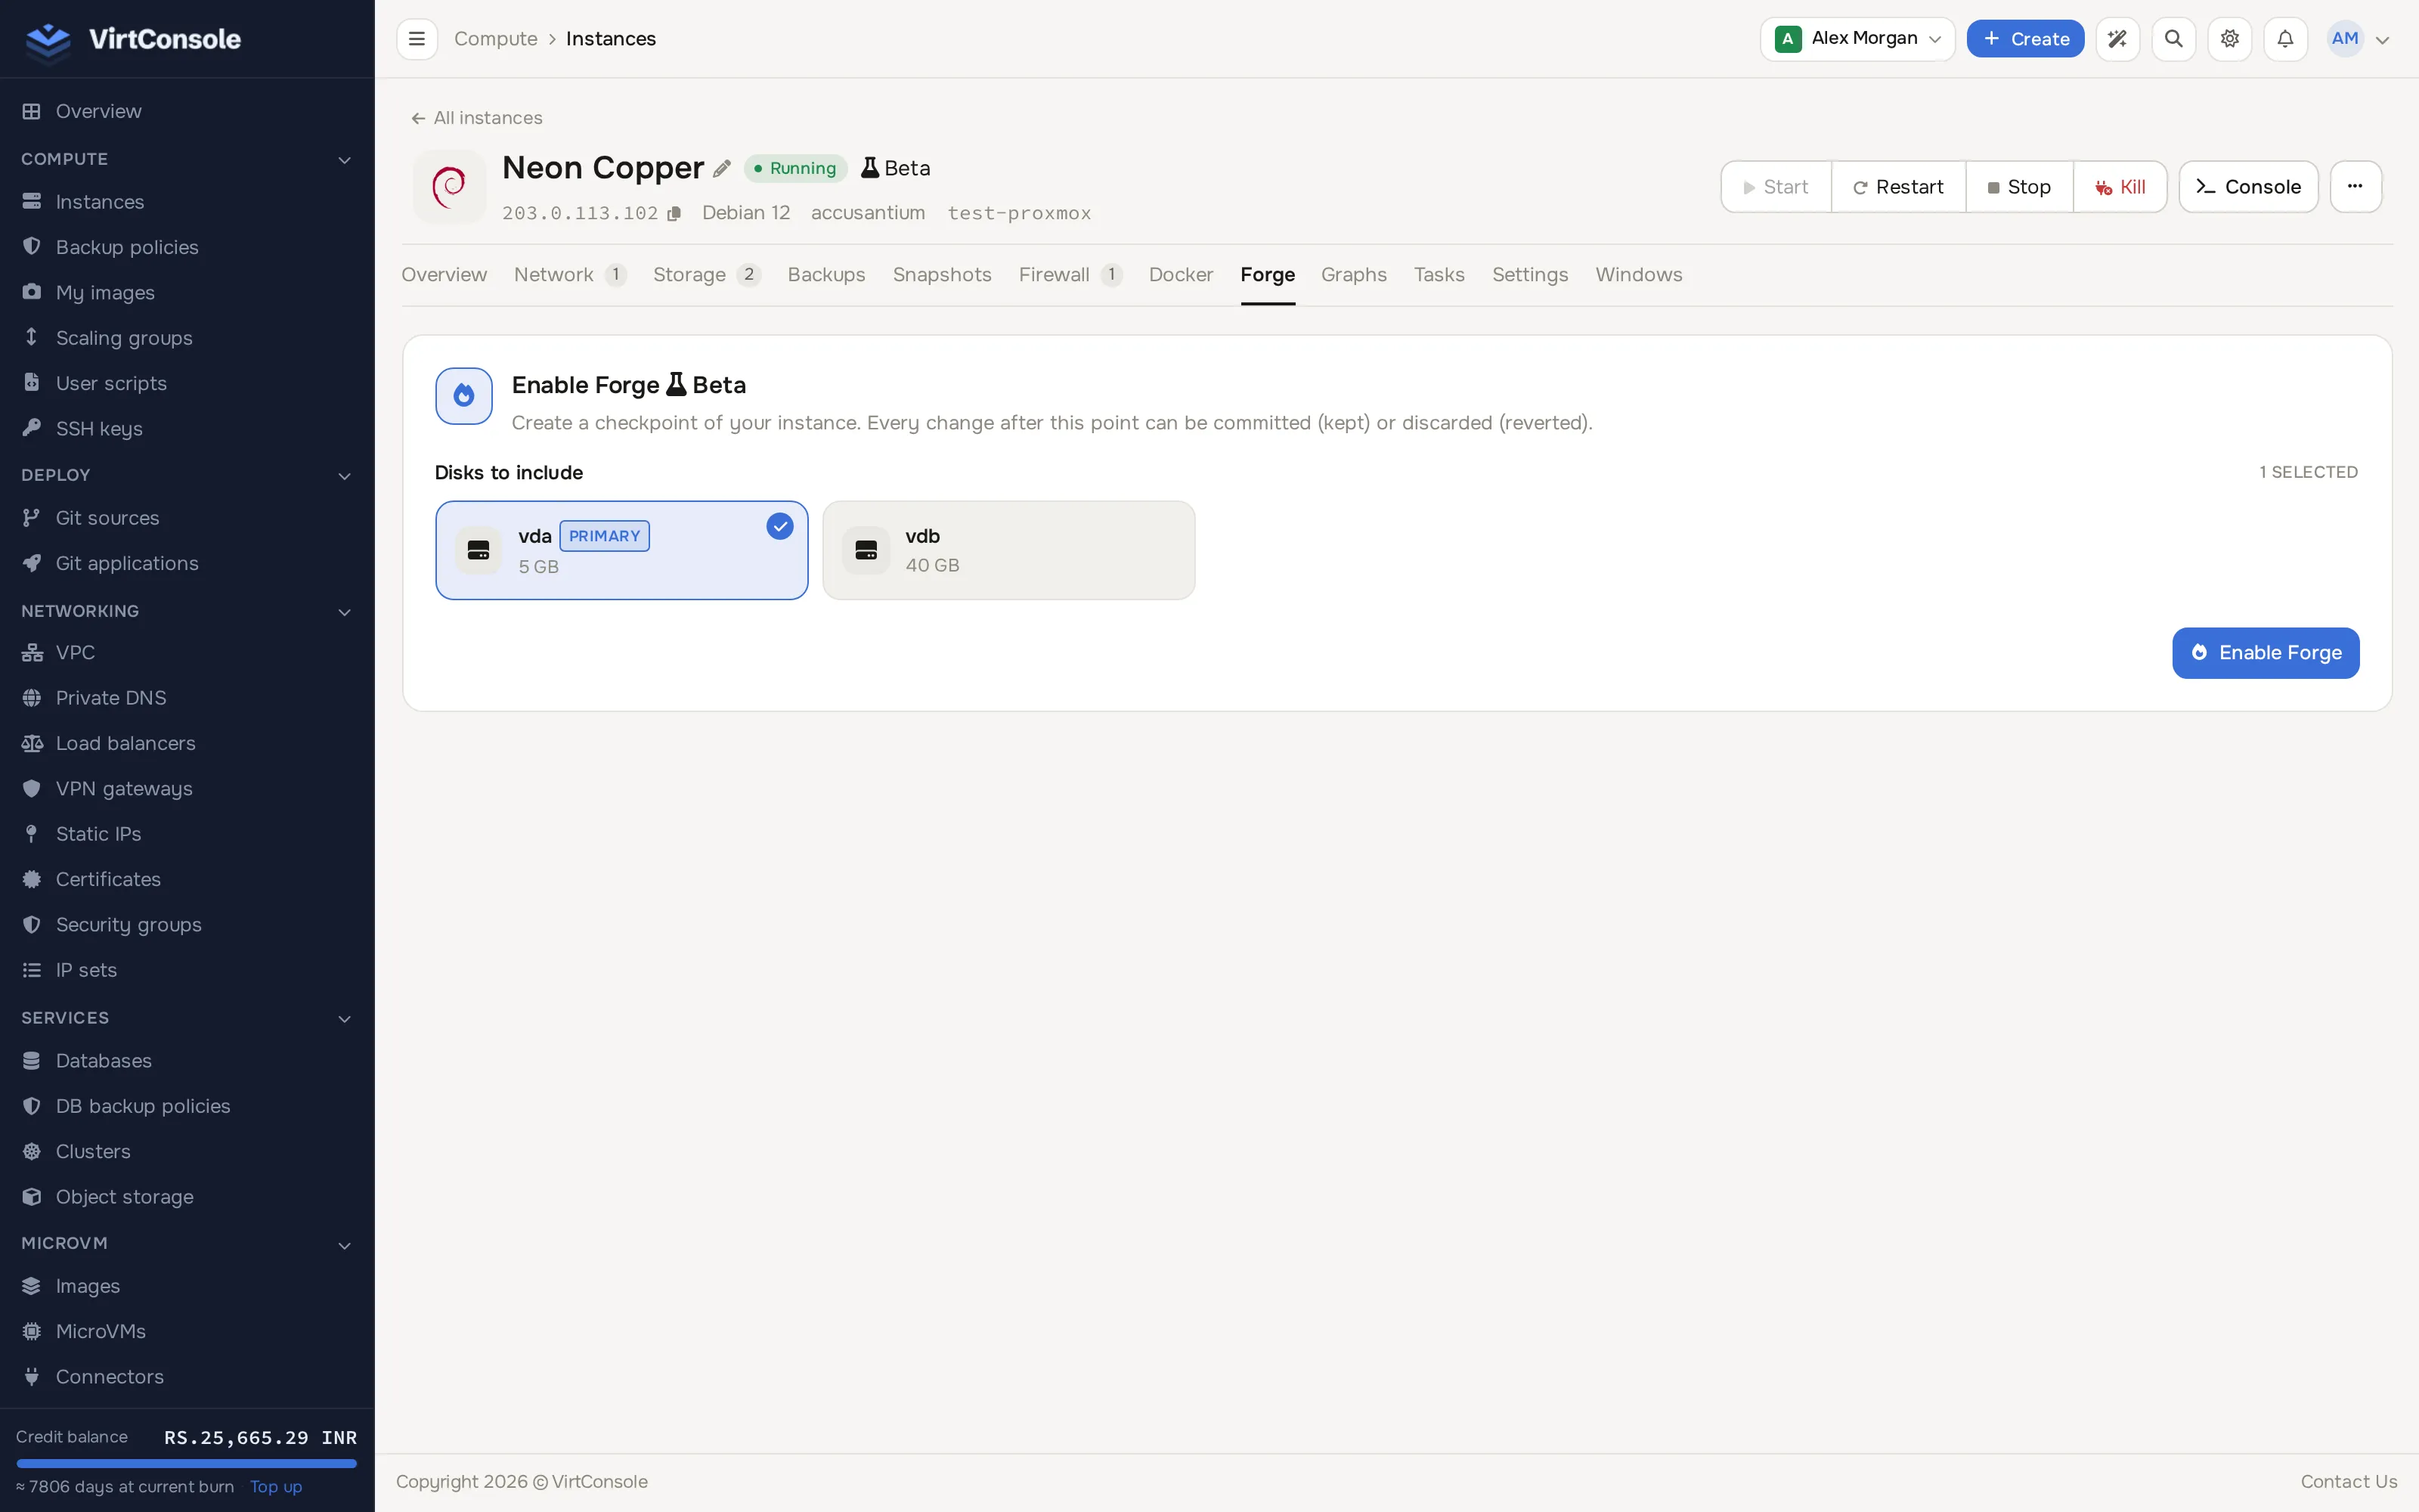Open Git applications in sidebar
This screenshot has width=2419, height=1512.
point(127,563)
